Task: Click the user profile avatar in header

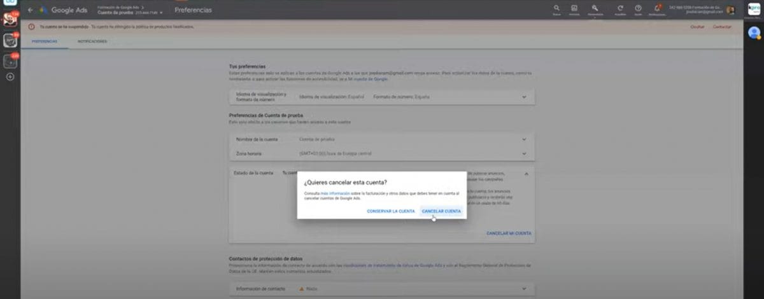Action: click(730, 10)
